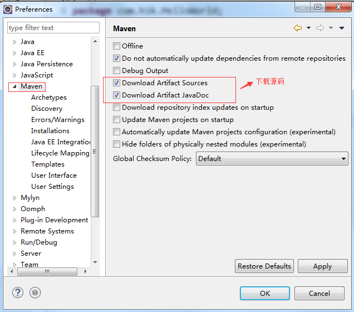Click the forward navigation arrow icon
The image size is (354, 312).
pyautogui.click(x=320, y=28)
